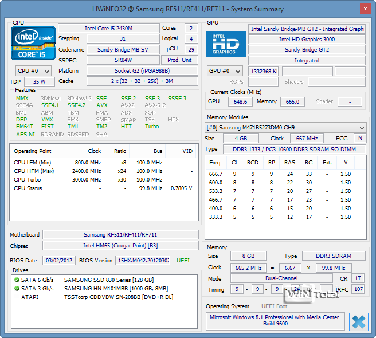Click the blue X close icon at bottom right
The width and height of the screenshot is (376, 338).
pos(359,321)
